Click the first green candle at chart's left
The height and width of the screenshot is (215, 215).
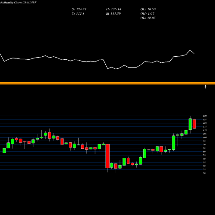pos(4,150)
